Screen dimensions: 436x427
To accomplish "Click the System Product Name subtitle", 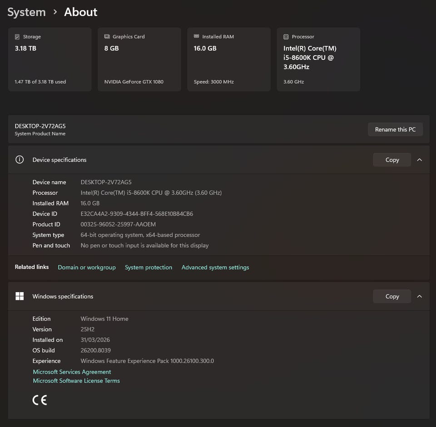I will pos(40,133).
